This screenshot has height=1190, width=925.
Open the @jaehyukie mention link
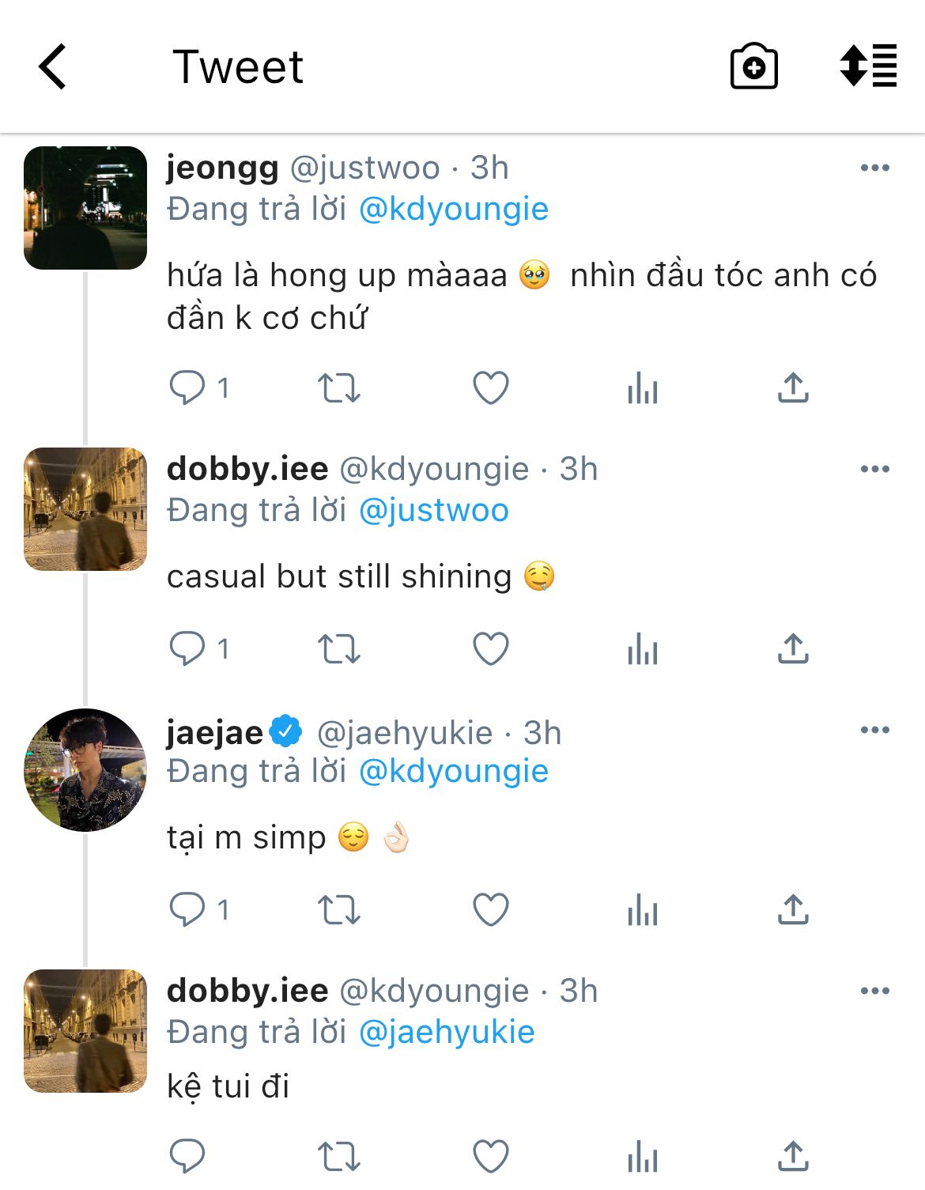coord(447,1032)
